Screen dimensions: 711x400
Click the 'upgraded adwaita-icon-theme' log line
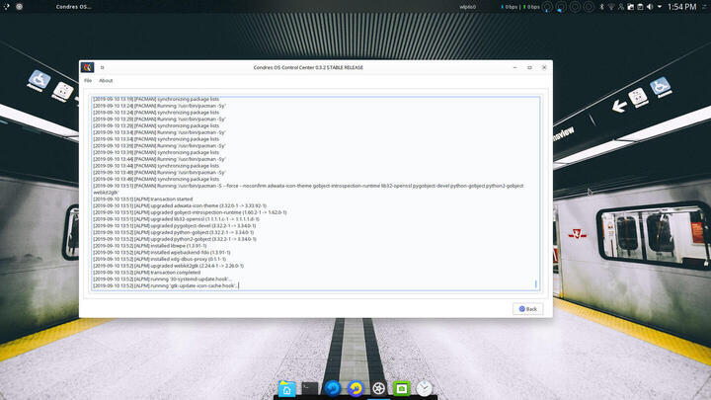pyautogui.click(x=180, y=205)
